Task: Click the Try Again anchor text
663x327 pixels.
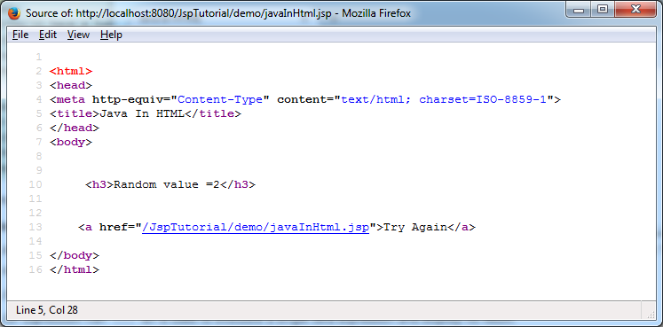Action: pos(415,228)
